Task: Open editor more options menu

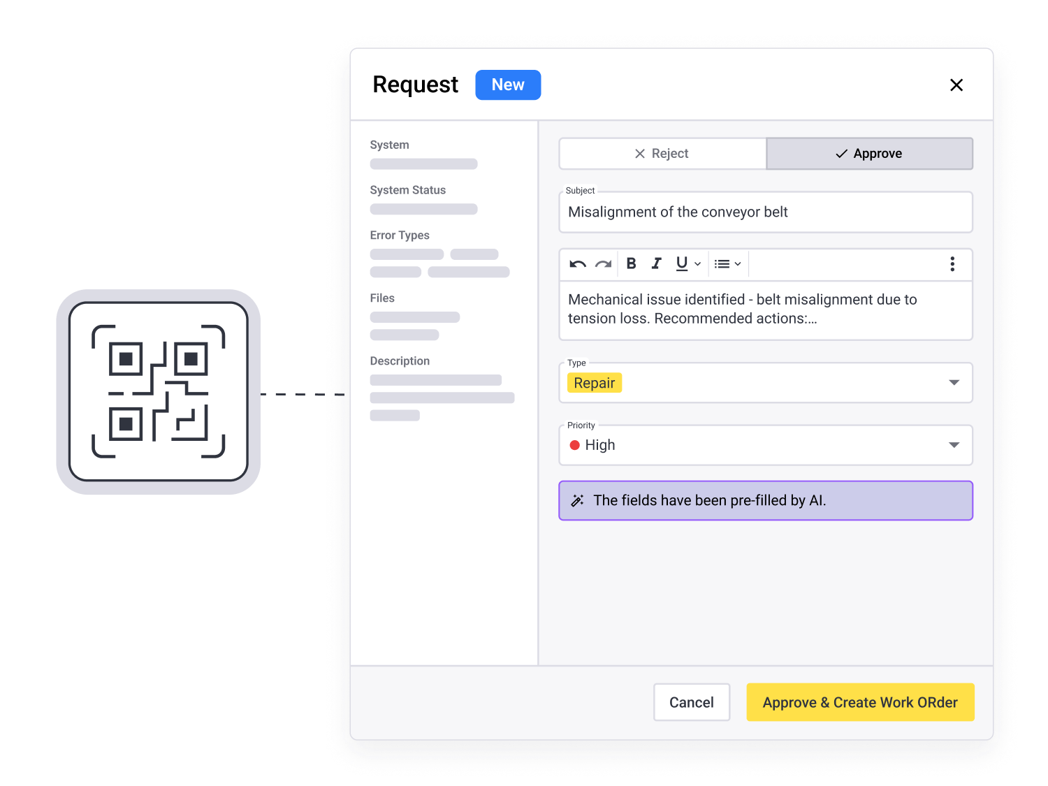Action: (x=952, y=264)
